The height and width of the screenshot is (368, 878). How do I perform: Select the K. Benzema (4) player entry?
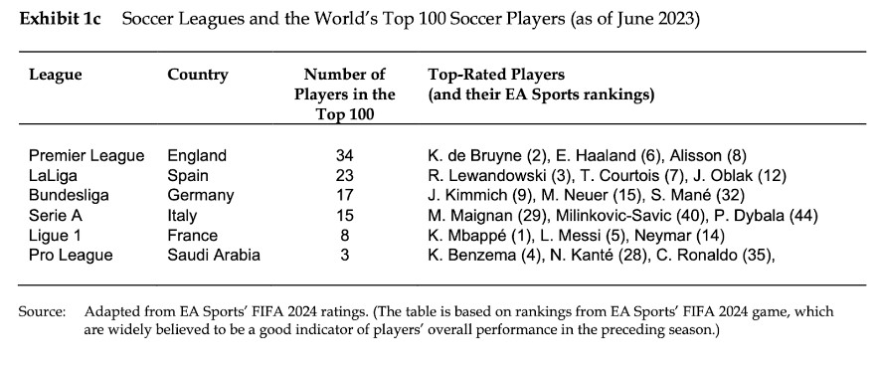[484, 256]
